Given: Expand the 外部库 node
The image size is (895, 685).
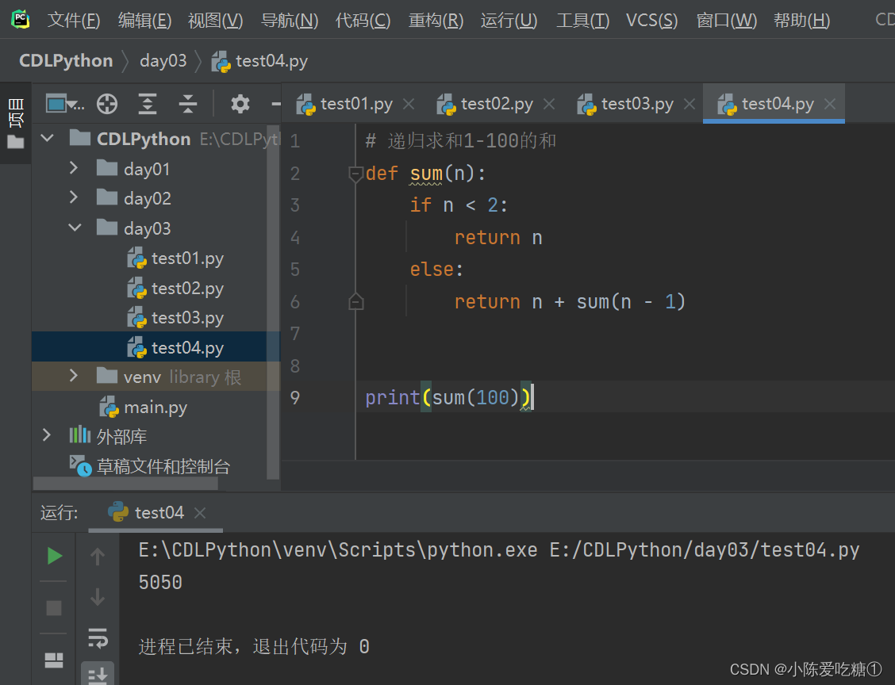Looking at the screenshot, I should pyautogui.click(x=47, y=435).
